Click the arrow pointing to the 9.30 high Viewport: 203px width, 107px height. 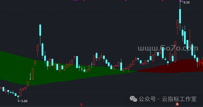pos(181,2)
